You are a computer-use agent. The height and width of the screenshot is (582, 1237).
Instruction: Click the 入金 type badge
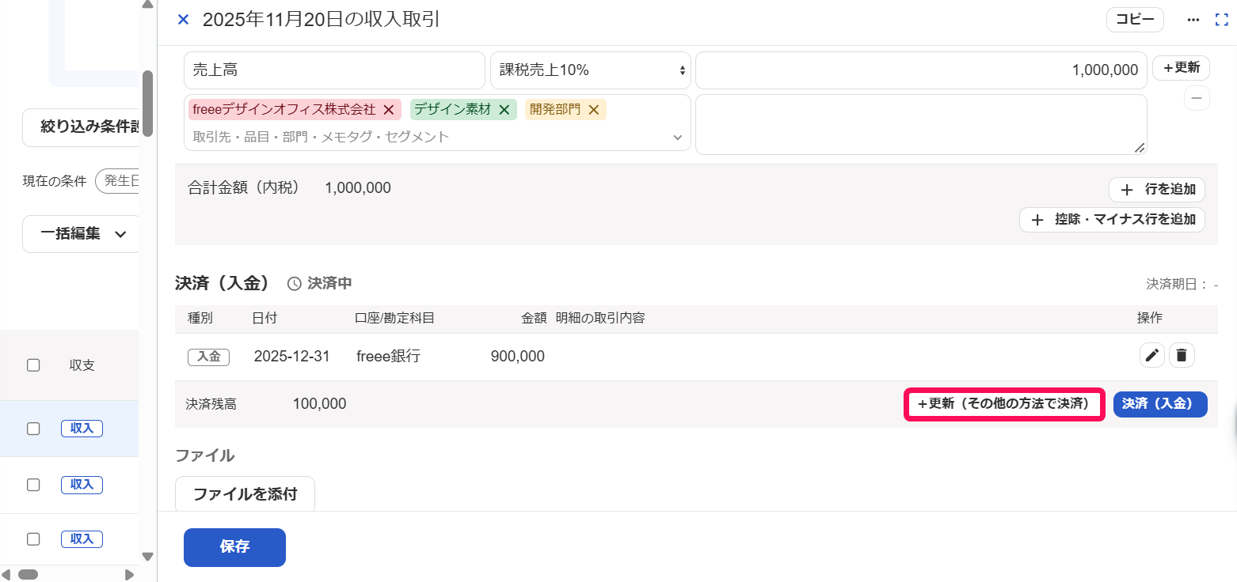208,357
